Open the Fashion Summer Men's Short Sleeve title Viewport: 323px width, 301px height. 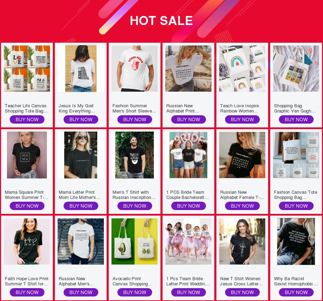(x=134, y=108)
